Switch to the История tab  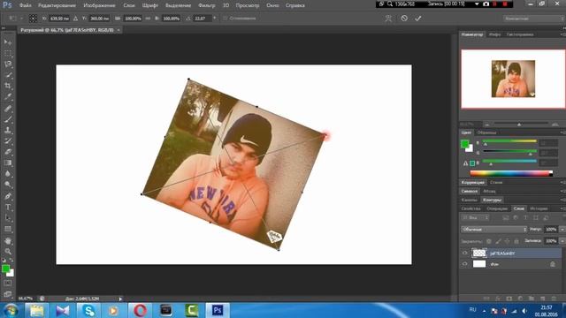tap(539, 208)
